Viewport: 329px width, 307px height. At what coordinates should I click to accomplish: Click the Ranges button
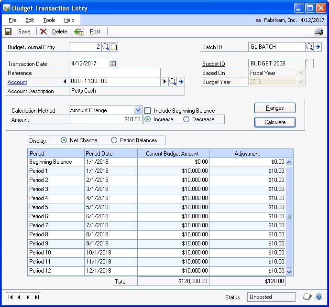(x=274, y=108)
